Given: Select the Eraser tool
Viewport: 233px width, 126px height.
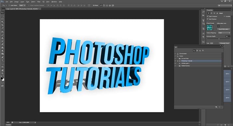Looking at the screenshot, I should pos(2,44).
